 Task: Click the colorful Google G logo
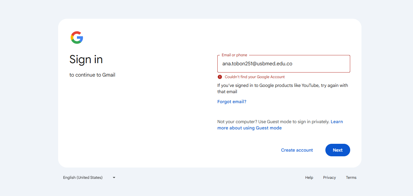(x=77, y=38)
